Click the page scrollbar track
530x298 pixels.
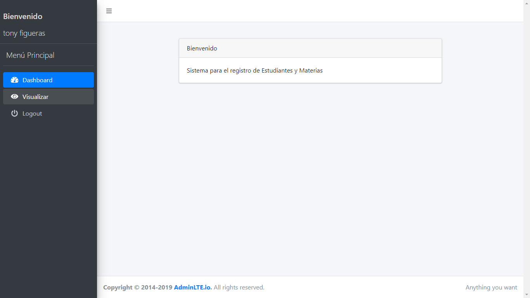tap(527, 155)
